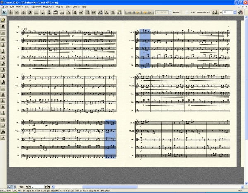The width and height of the screenshot is (248, 193).
Task: Rewind to beginning in playback controls
Action: 126,12
